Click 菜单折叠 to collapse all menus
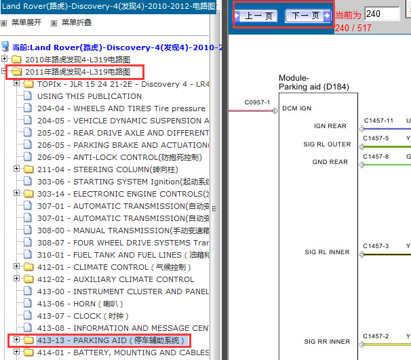The width and height of the screenshot is (411, 360). click(77, 22)
